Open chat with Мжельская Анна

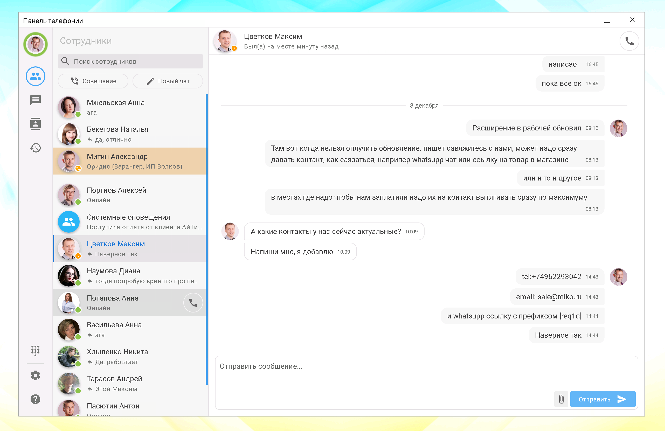[129, 107]
